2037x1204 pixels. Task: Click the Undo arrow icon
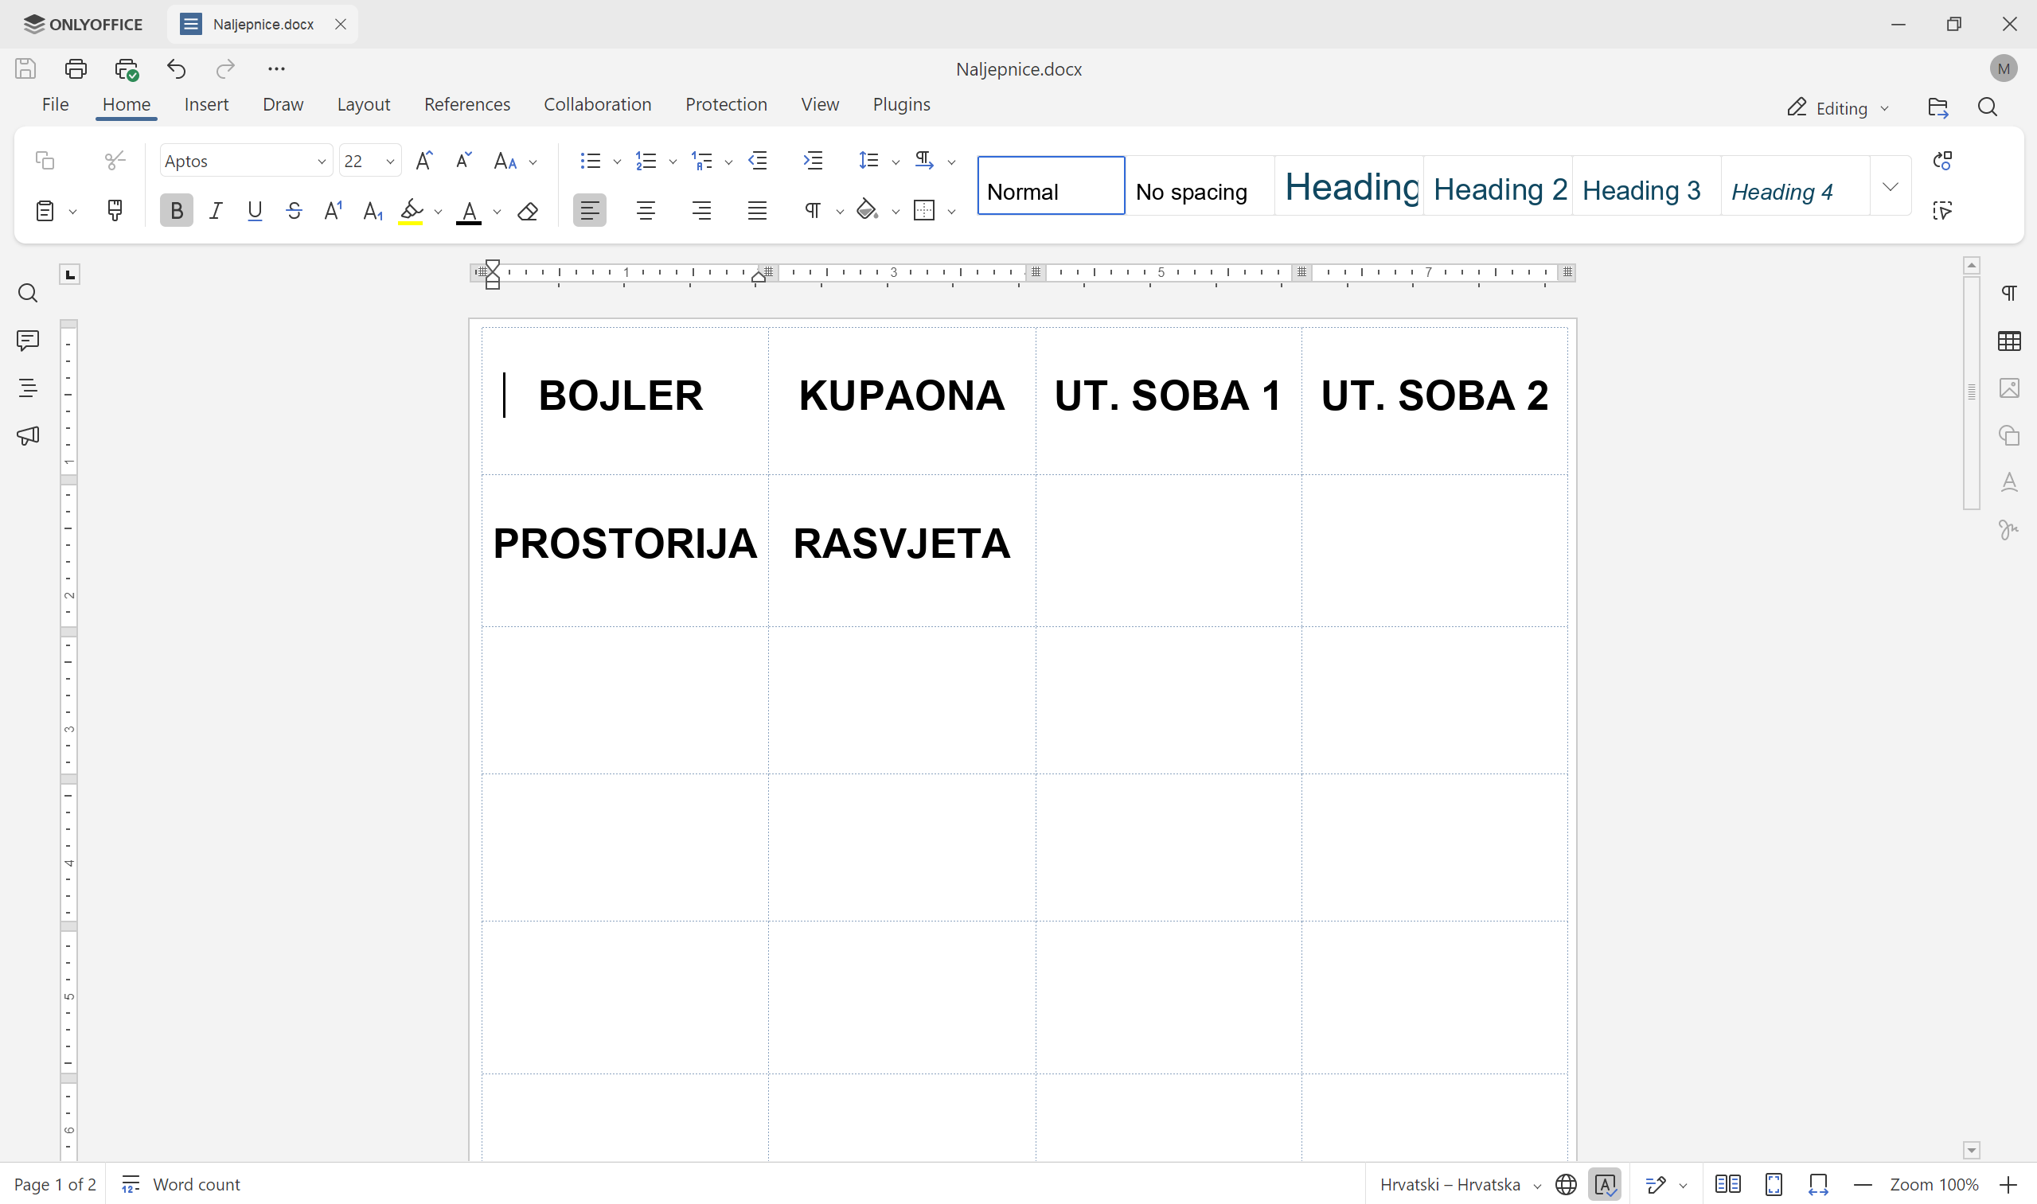176,69
